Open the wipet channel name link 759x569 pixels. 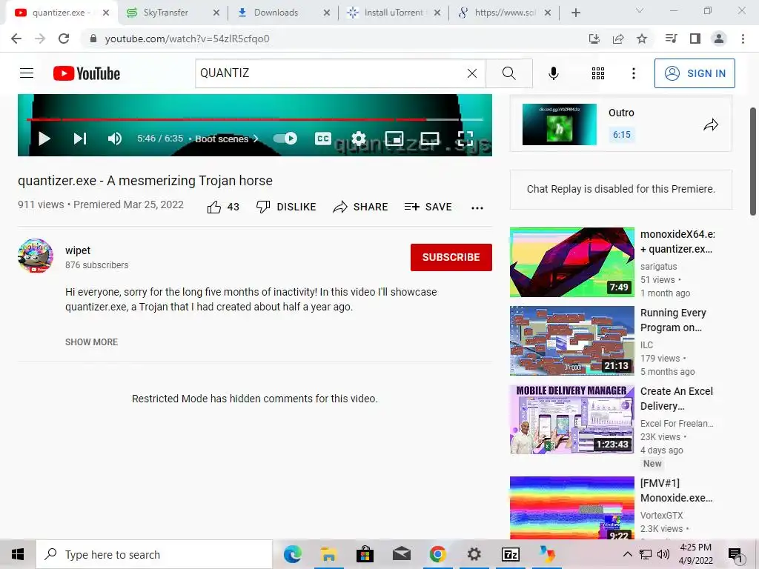(x=78, y=250)
